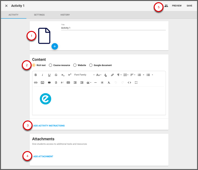Viewport: 198px width, 170px height.
Task: Click Add Activity Instructions link
Action: click(x=49, y=126)
